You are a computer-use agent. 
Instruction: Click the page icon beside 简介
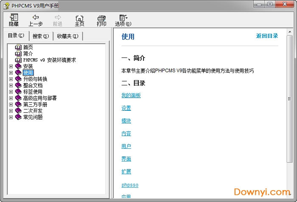click(x=18, y=54)
